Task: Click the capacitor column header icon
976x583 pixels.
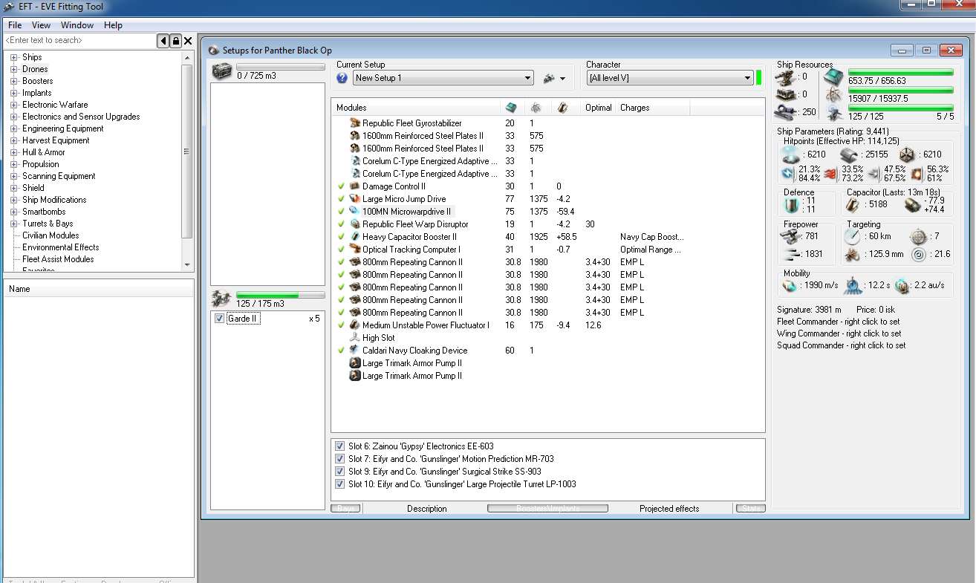Action: [562, 108]
